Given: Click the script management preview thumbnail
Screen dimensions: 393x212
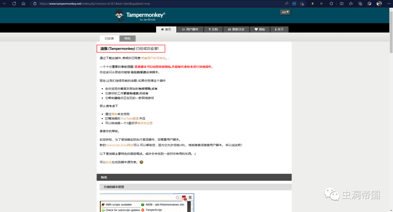Looking at the screenshot, I should click(x=147, y=203).
